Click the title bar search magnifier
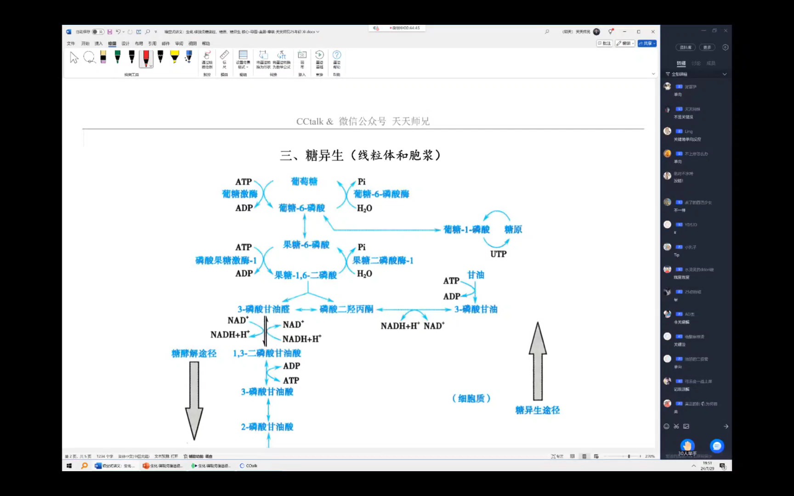 coord(547,32)
